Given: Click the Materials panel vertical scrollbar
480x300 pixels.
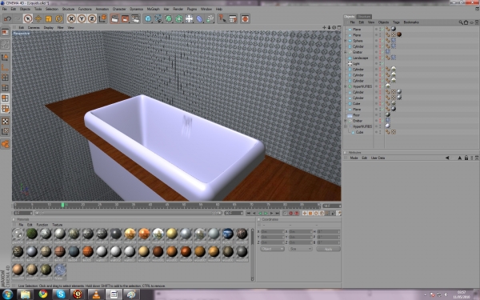Looking at the screenshot, I should (x=252, y=254).
